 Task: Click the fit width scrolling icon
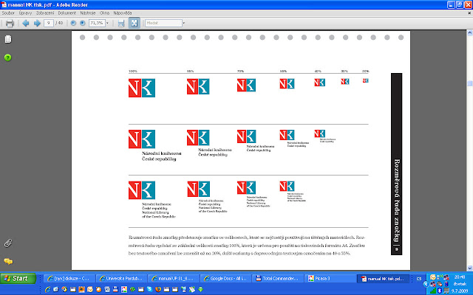(121, 23)
